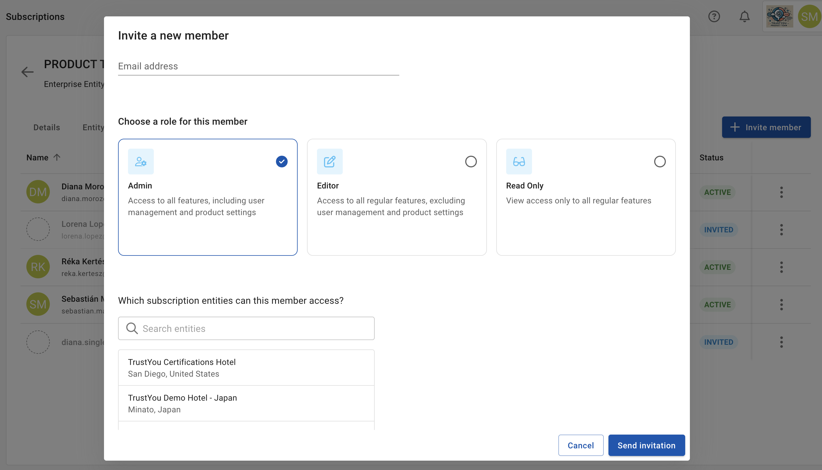Click the Admin role card description
The image size is (822, 470).
(196, 206)
